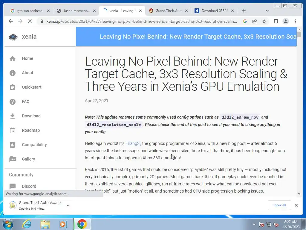Click the Compatibility chart icon

click(x=13, y=145)
